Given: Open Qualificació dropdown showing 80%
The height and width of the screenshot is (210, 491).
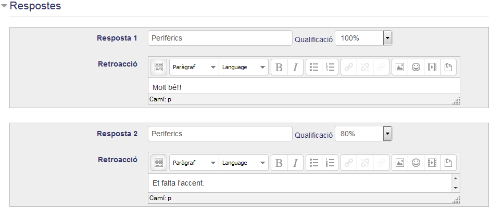Looking at the screenshot, I should (363, 134).
